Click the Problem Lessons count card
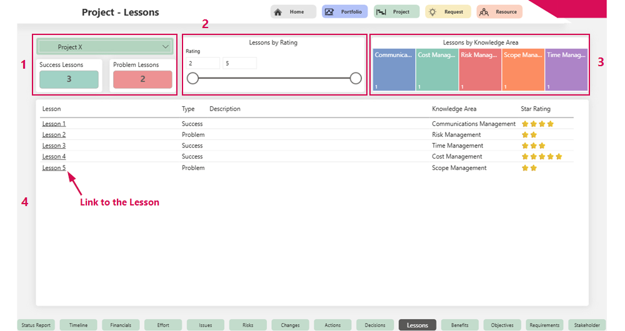Image resolution: width=625 pixels, height=331 pixels. (142, 79)
